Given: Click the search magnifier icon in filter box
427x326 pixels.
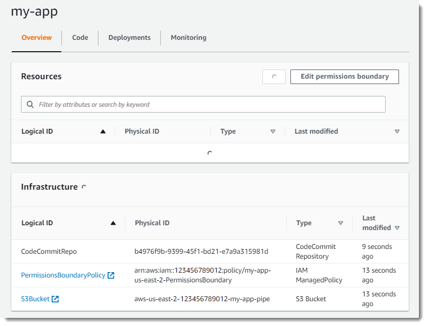Looking at the screenshot, I should coord(30,105).
